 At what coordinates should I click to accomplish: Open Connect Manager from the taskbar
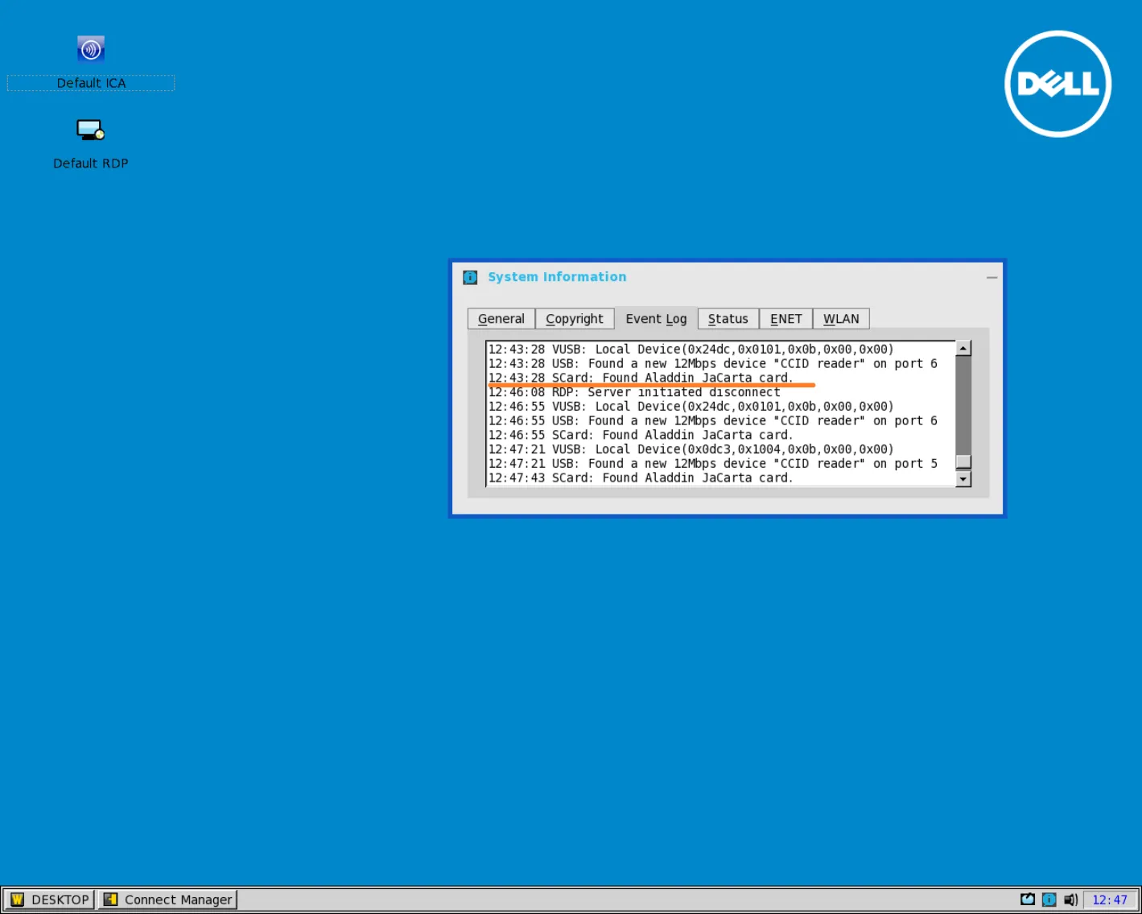[x=168, y=900]
